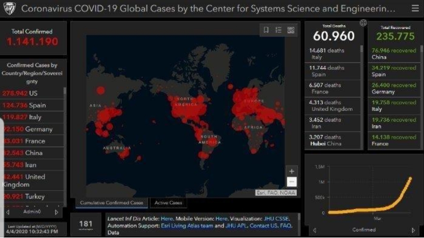Screen dimensions: 424x238
Task: Go to next Admin0 list level
Action: [x=57, y=212]
